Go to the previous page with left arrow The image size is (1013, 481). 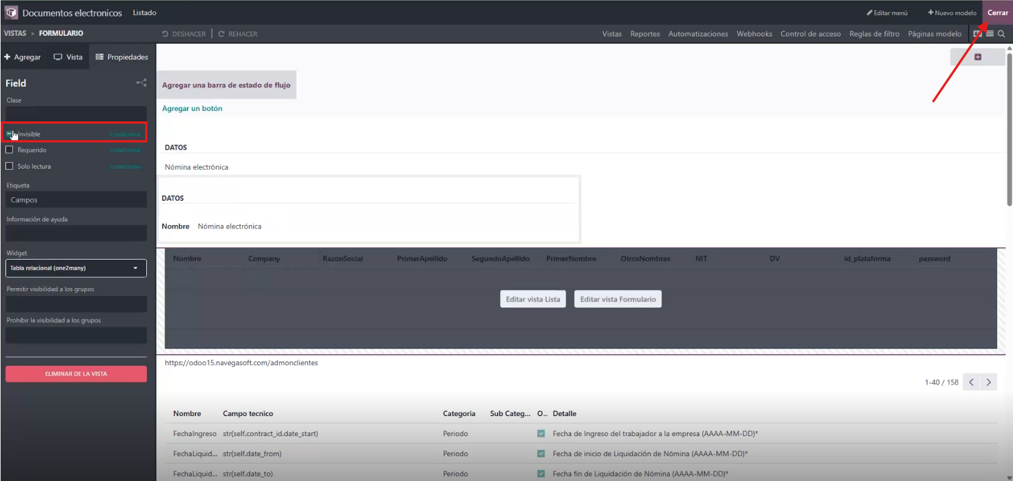971,382
